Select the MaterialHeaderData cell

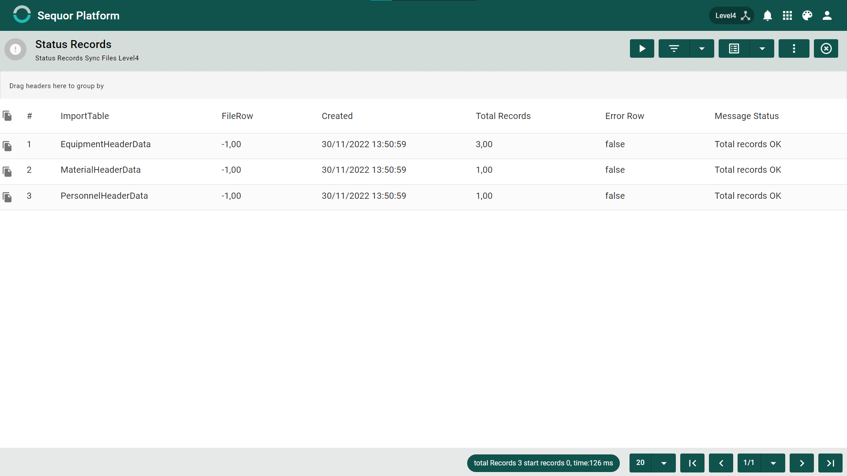point(101,170)
